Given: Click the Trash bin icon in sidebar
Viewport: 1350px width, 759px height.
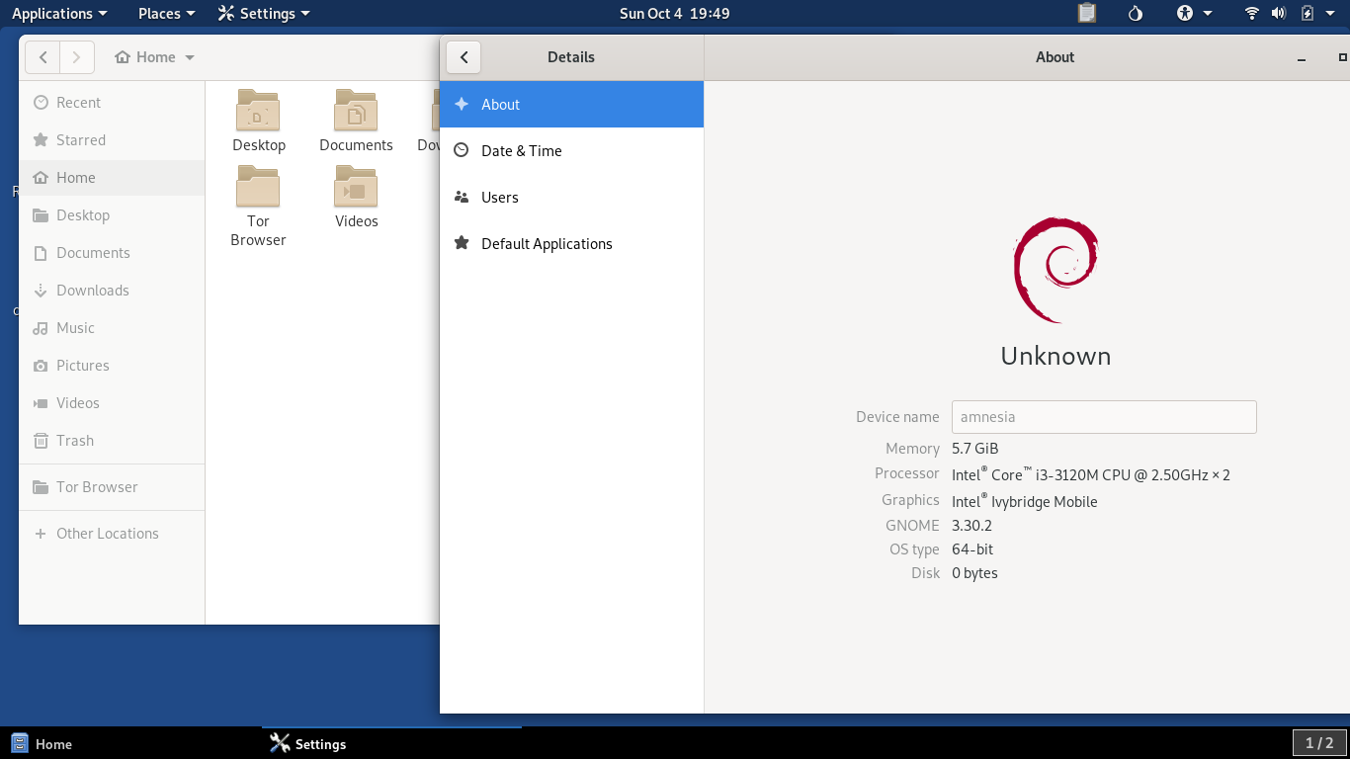Looking at the screenshot, I should (41, 441).
